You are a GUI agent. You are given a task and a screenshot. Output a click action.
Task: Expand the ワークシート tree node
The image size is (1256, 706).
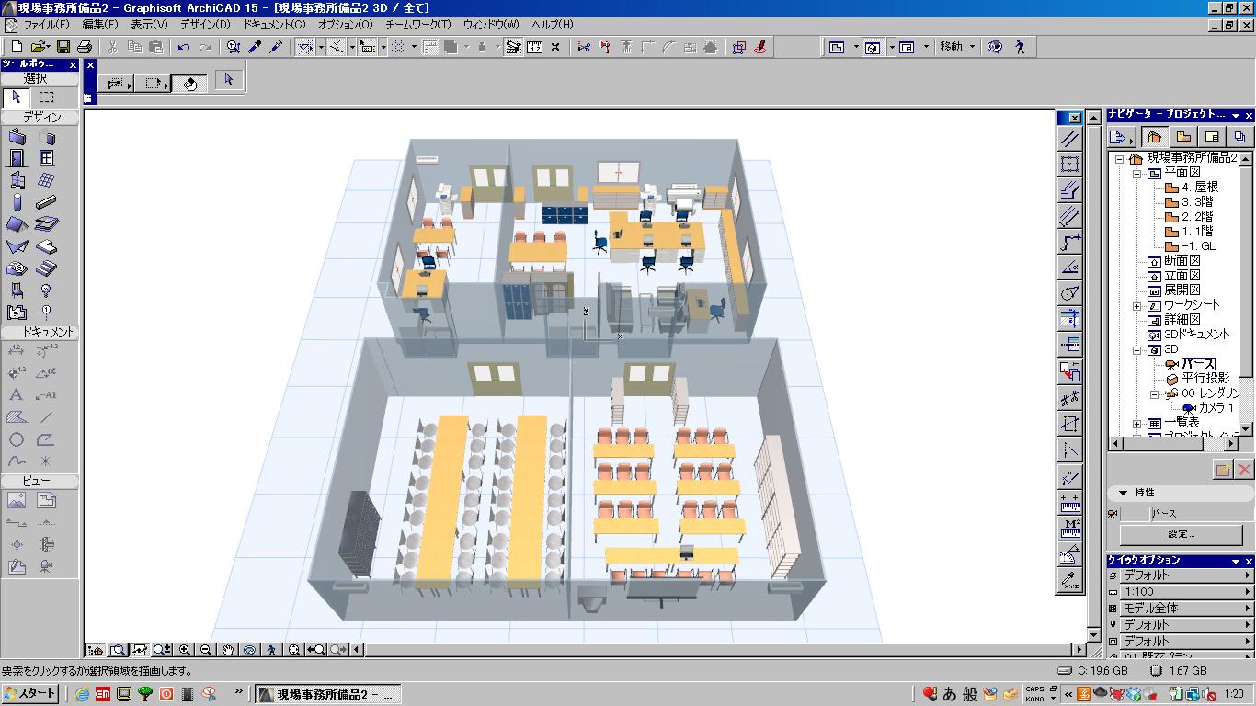1136,305
